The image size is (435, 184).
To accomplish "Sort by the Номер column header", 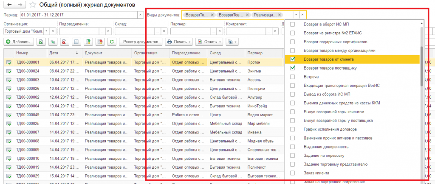I will [x=31, y=53].
